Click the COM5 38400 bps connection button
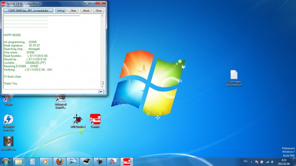 (28, 11)
